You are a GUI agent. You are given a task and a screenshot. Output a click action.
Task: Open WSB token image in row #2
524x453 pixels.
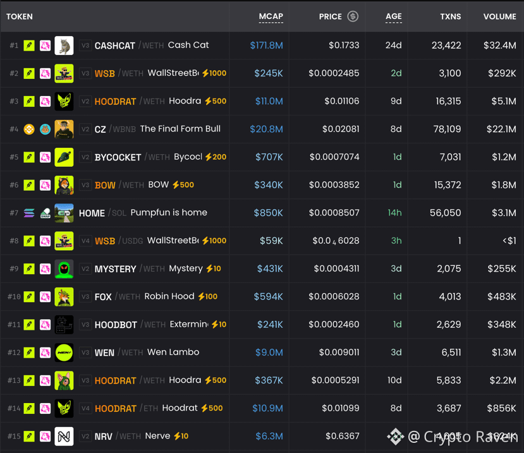[x=64, y=73]
